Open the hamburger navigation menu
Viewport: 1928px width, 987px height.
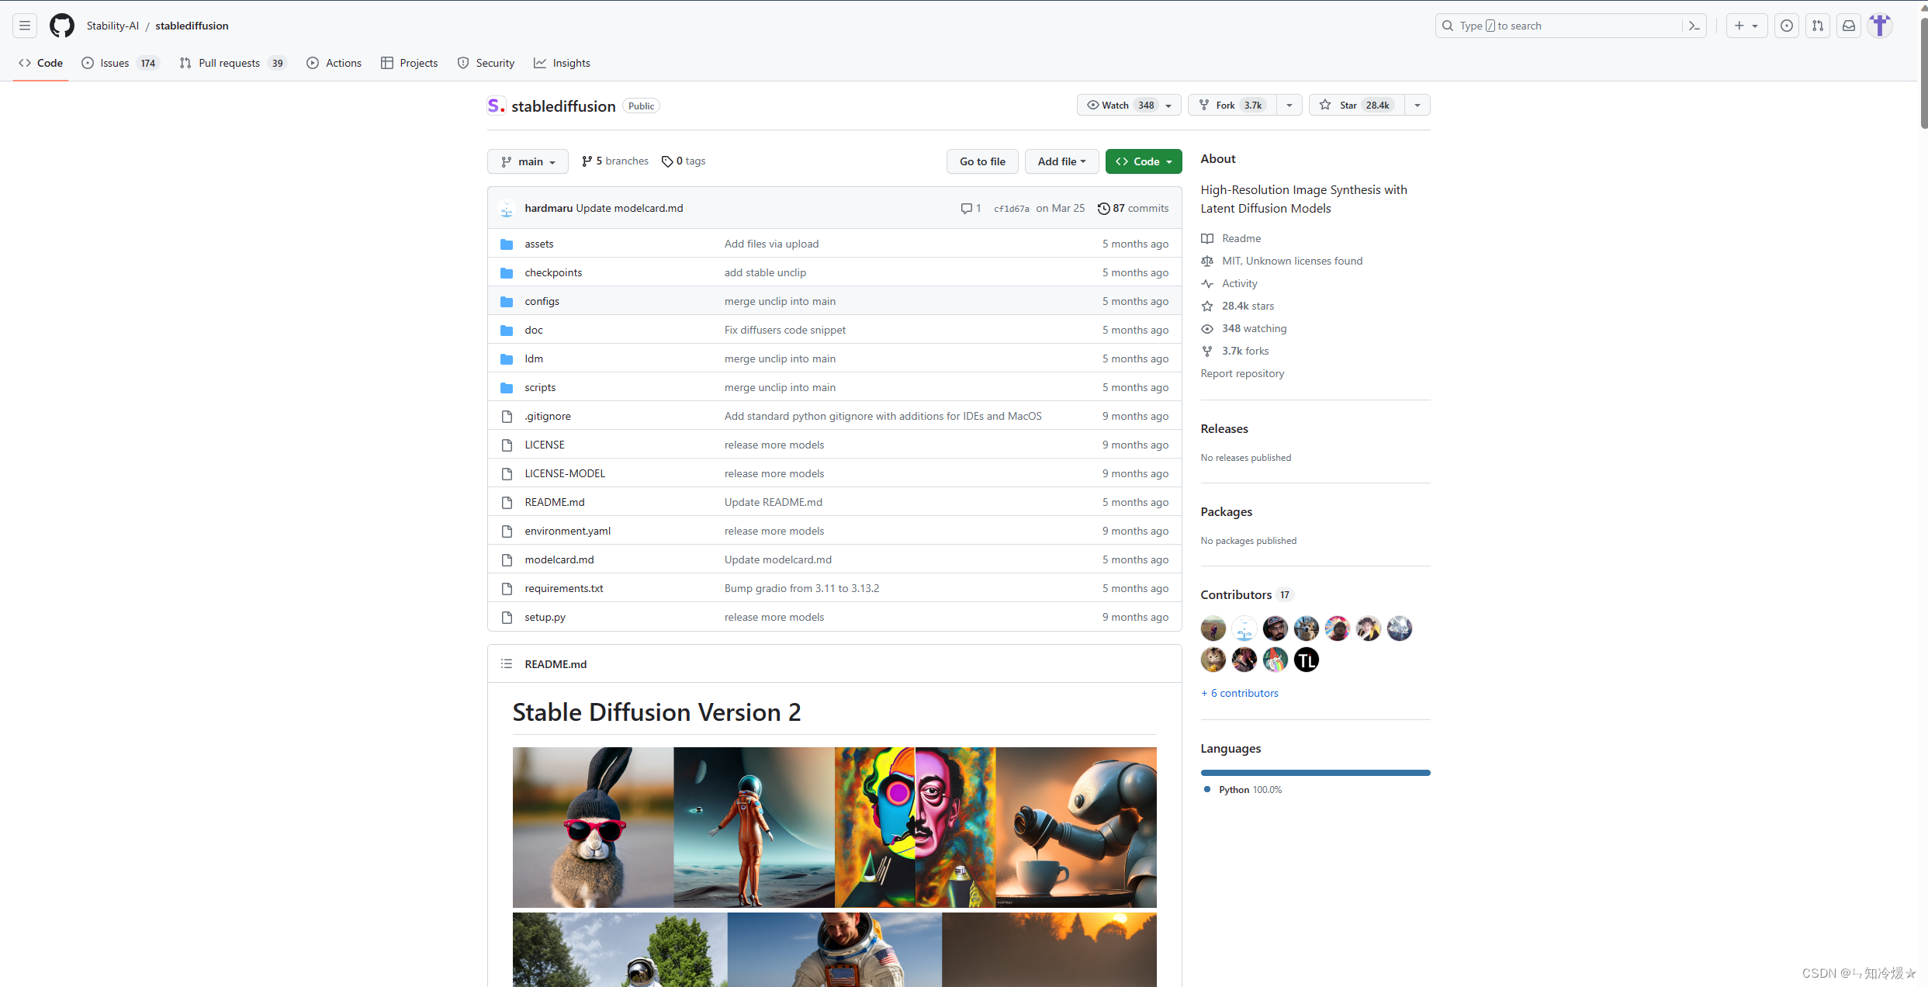25,26
